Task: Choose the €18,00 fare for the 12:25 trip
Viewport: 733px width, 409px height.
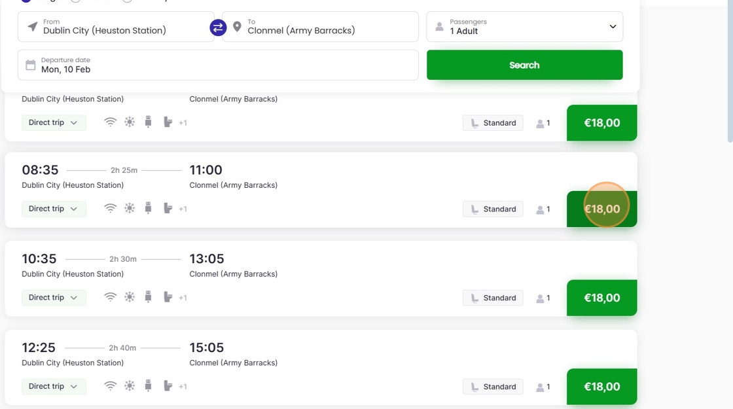Action: 601,387
